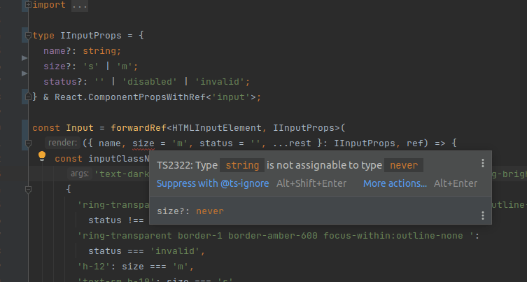Screen dimensions: 527x282
Task: Click Suppress with @ts-ignore link
Action: click(x=213, y=183)
